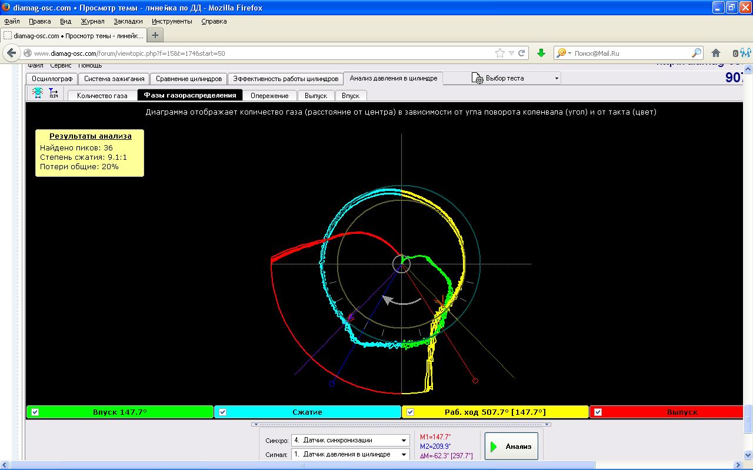Open the Firefox 'Журнал' menu
The image size is (753, 470).
92,21
